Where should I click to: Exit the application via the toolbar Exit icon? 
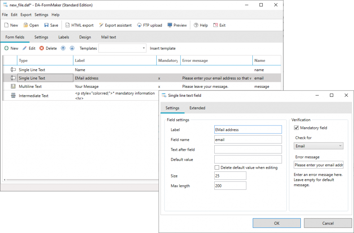pos(215,25)
